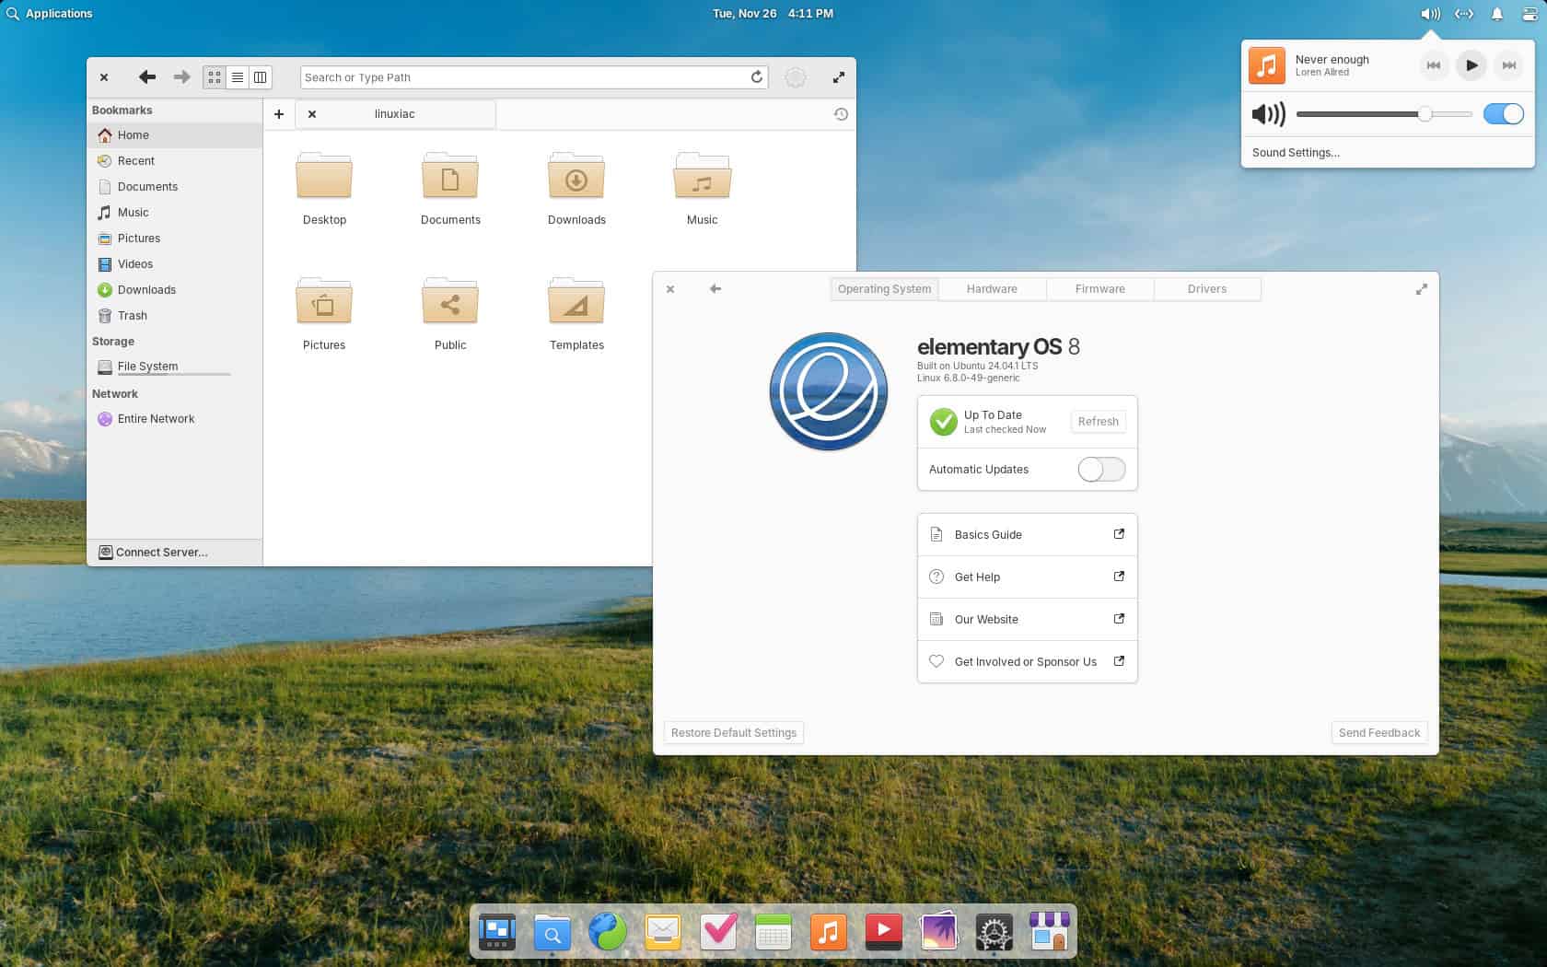The image size is (1547, 967).
Task: Skip to the next track in the sound popup
Action: (x=1509, y=65)
